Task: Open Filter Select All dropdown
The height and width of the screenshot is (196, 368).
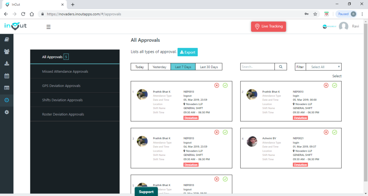Action: [x=324, y=67]
